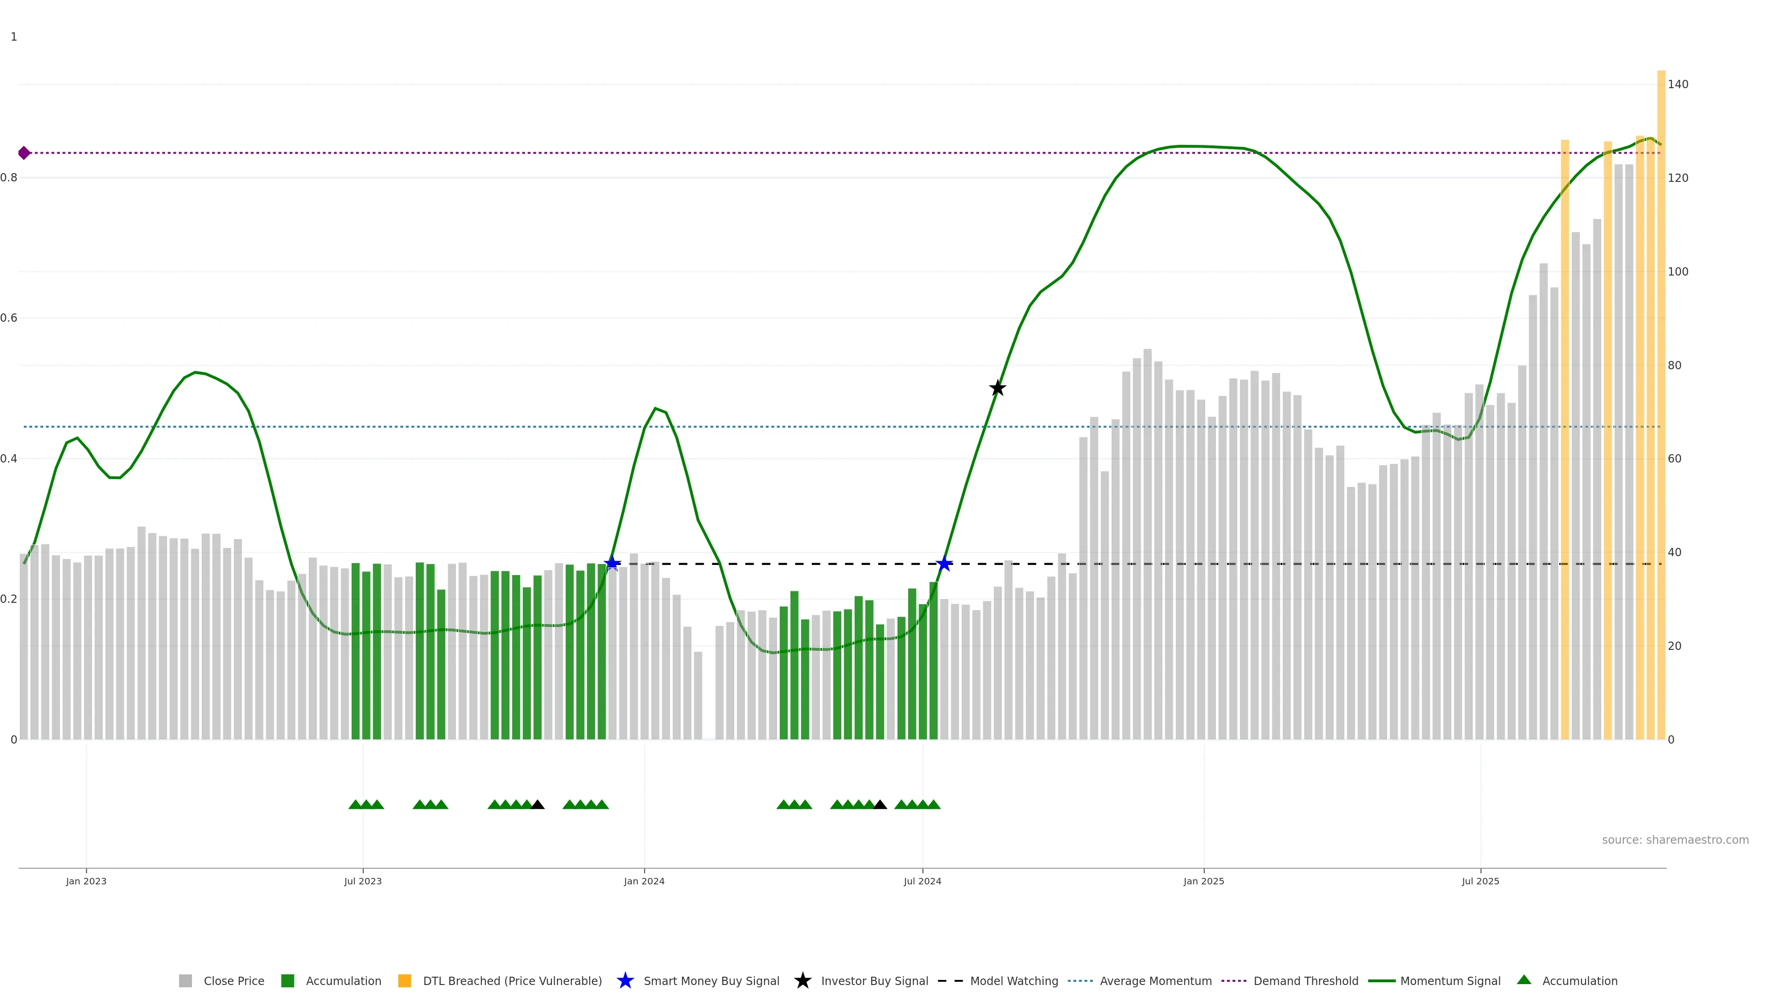Click the green triangle icon in legend
The width and height of the screenshot is (1772, 997).
[1524, 980]
